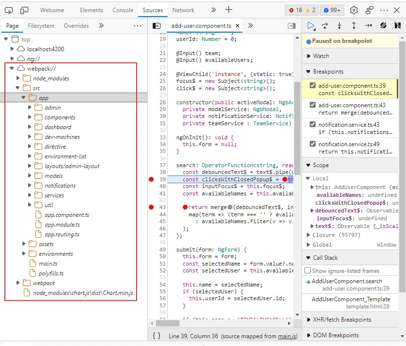This screenshot has height=346, width=406.
Task: Select AddUserComponent_Template call stack frame
Action: point(350,303)
